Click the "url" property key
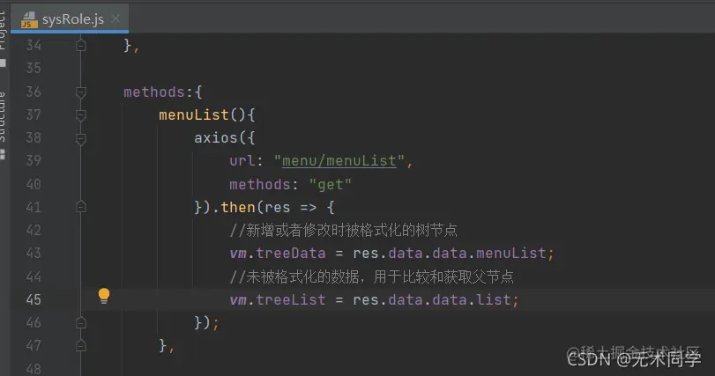This screenshot has width=715, height=376. point(242,160)
